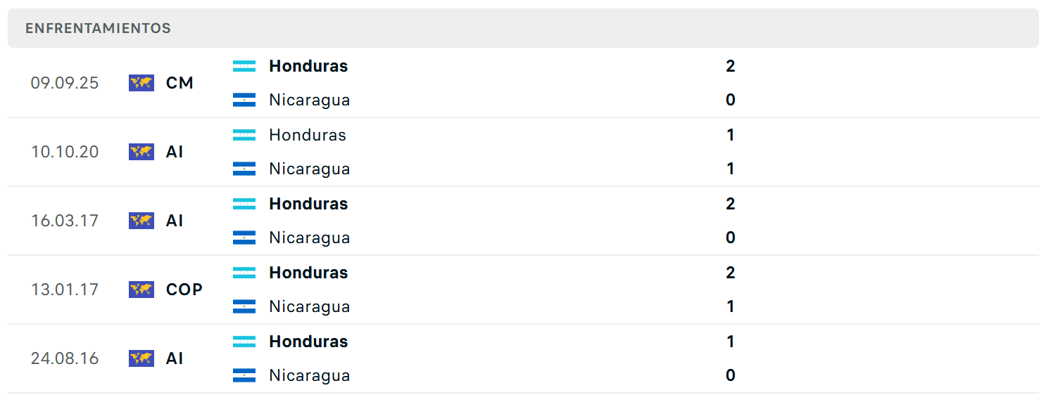Open match dated 16.03.17
This screenshot has width=1053, height=402.
523,221
